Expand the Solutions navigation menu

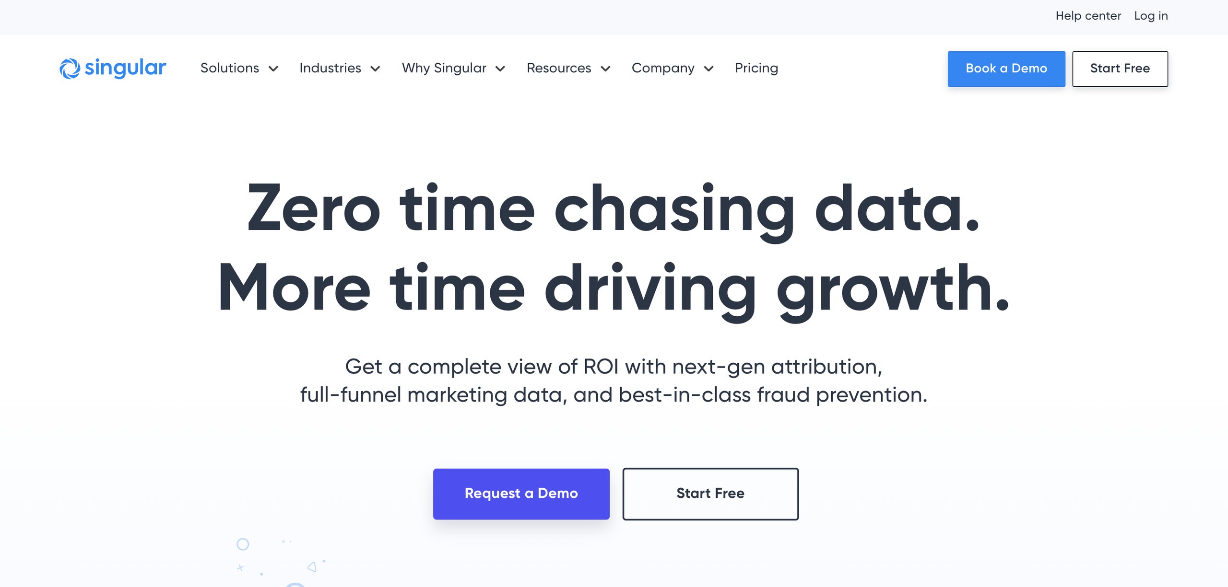(239, 68)
